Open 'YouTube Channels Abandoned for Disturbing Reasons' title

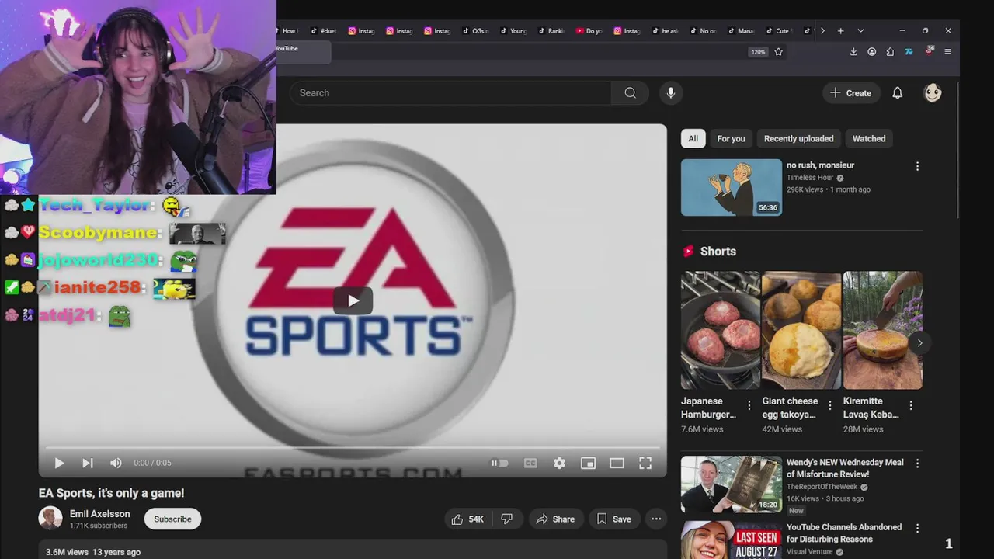tap(844, 533)
